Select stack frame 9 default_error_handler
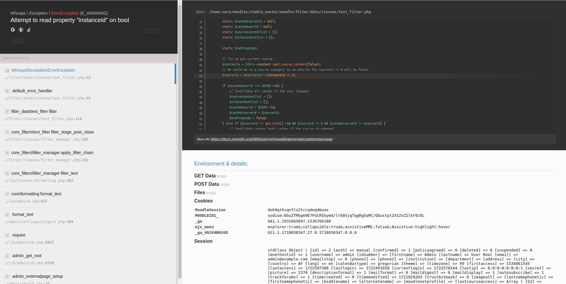This screenshot has width=566, height=284. (88, 94)
